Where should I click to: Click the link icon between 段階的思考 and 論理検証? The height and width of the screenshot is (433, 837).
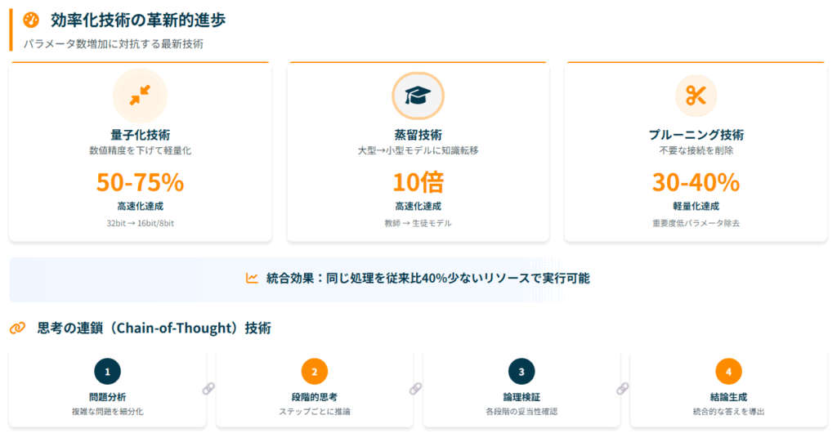416,389
